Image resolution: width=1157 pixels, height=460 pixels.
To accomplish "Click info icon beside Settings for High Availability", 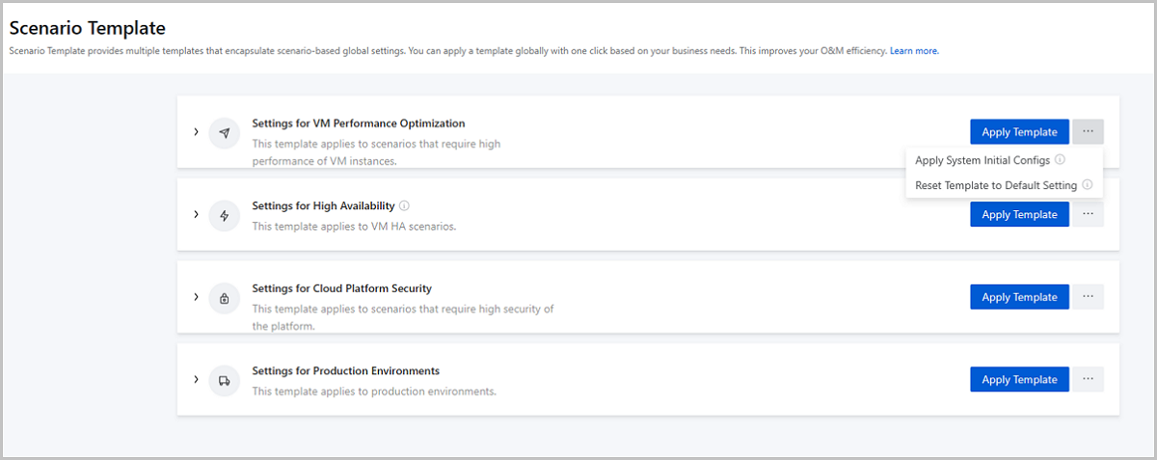I will pyautogui.click(x=405, y=205).
